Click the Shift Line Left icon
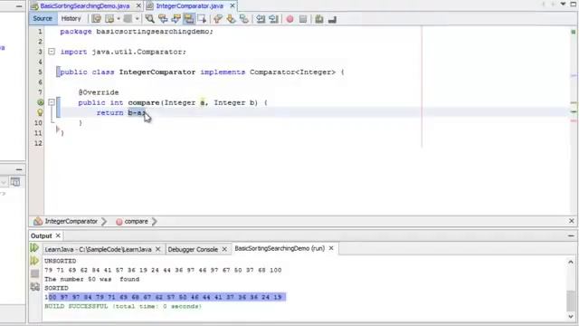579x326 pixels. (261, 19)
